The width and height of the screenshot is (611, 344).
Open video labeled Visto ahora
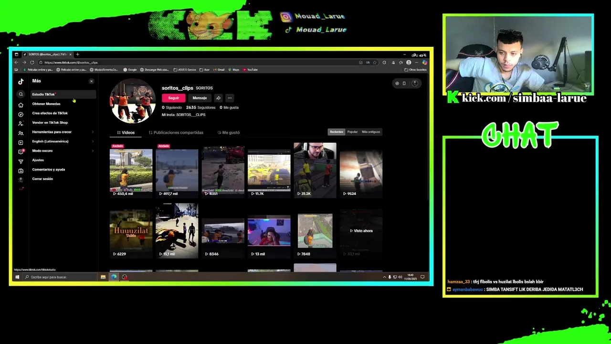click(361, 231)
